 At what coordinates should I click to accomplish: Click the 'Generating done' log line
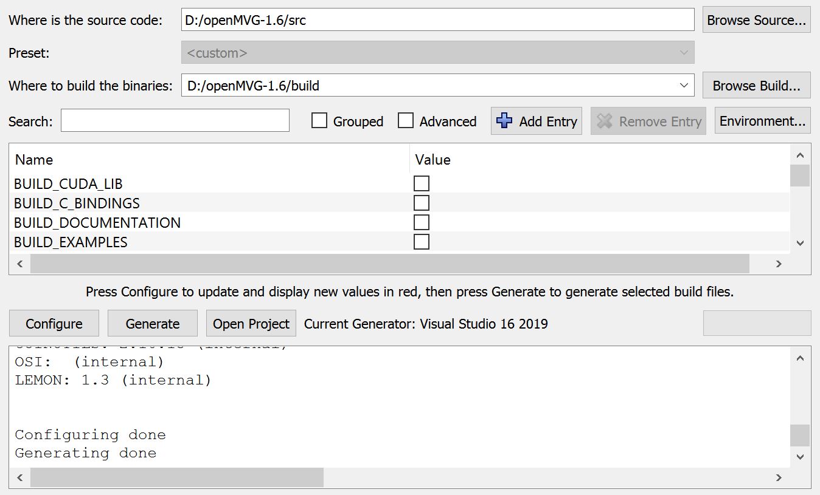85,453
